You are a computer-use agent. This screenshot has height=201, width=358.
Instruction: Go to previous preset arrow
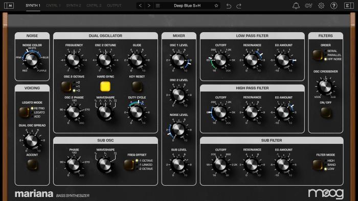click(x=140, y=6)
